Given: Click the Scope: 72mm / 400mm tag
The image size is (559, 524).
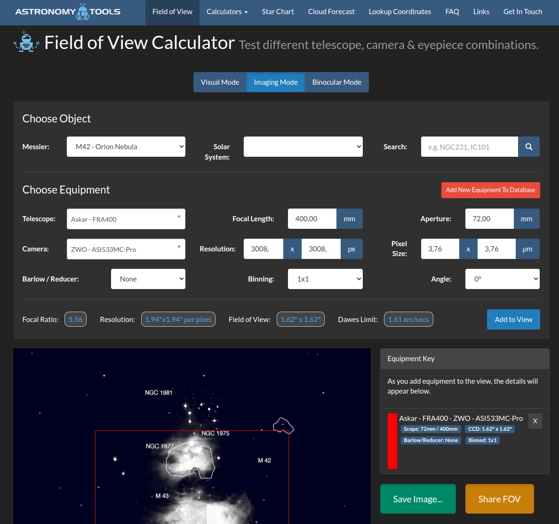Looking at the screenshot, I should pos(431,429).
